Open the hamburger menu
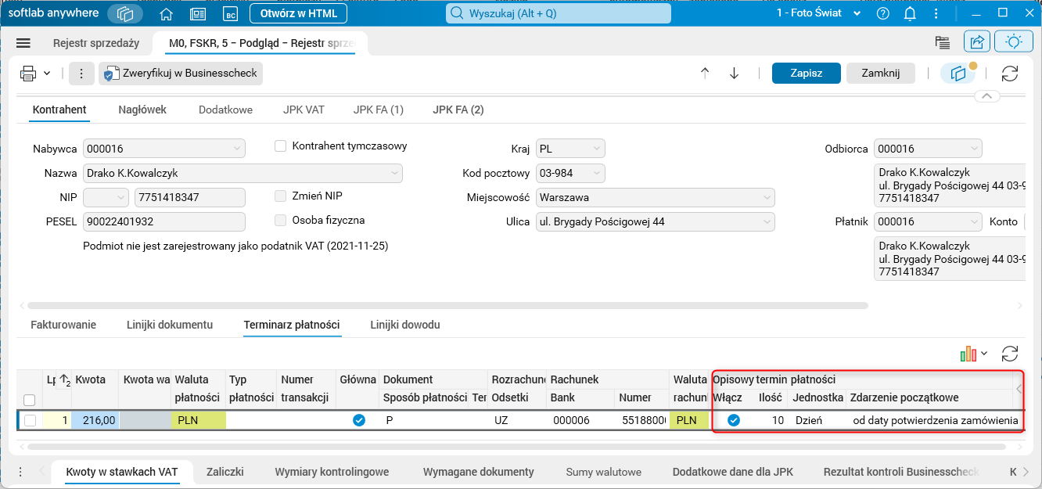 23,43
